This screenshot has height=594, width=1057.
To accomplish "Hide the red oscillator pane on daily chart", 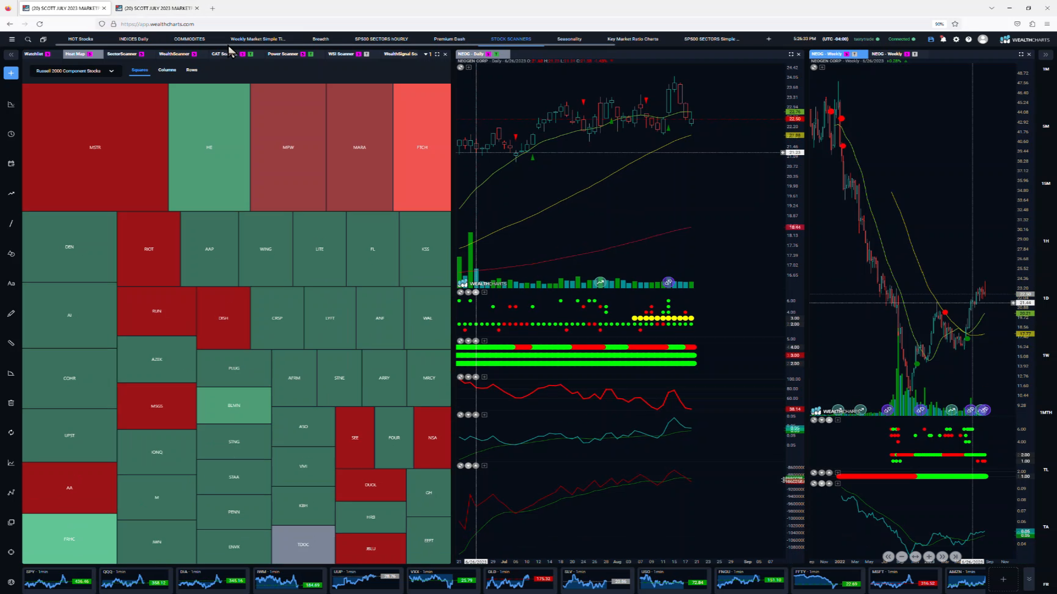I will point(460,377).
